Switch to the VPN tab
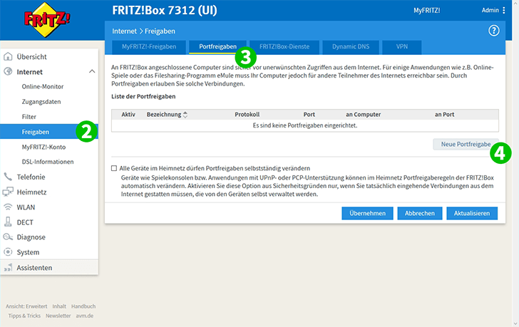Image resolution: width=519 pixels, height=327 pixels. point(402,47)
